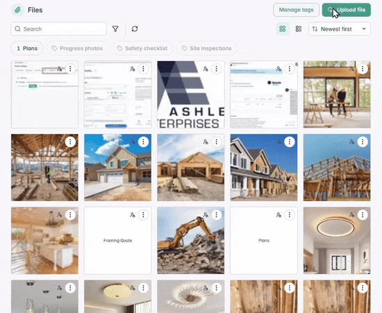Click the Search files field

point(59,29)
